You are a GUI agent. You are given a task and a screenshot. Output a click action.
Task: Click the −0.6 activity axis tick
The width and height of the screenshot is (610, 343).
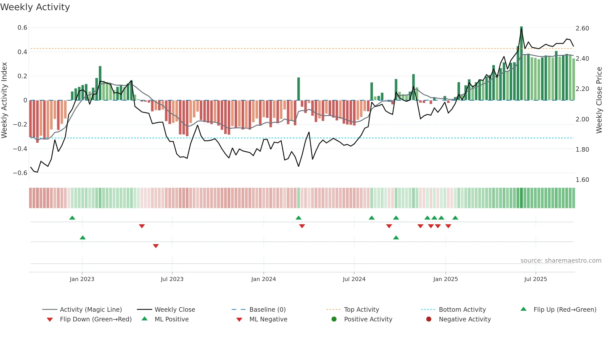(20, 173)
